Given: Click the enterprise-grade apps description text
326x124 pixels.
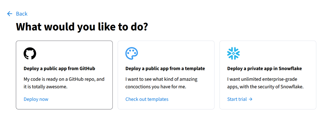Looking at the screenshot, I should tap(265, 83).
